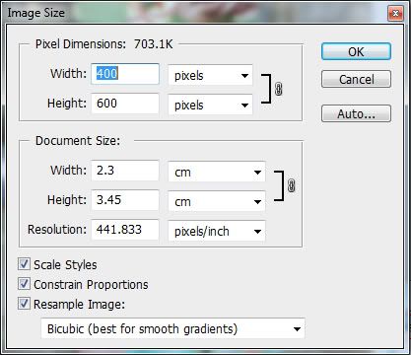Confirm with the OK button
The height and width of the screenshot is (355, 411).
coord(356,51)
